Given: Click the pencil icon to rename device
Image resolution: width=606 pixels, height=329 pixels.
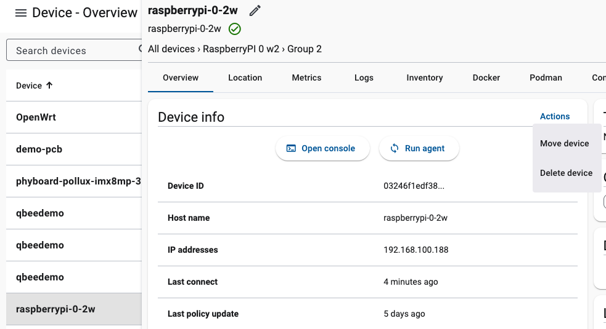Looking at the screenshot, I should [x=255, y=10].
